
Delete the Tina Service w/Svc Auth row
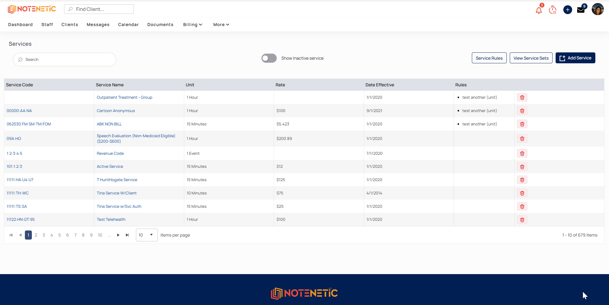pos(522,207)
